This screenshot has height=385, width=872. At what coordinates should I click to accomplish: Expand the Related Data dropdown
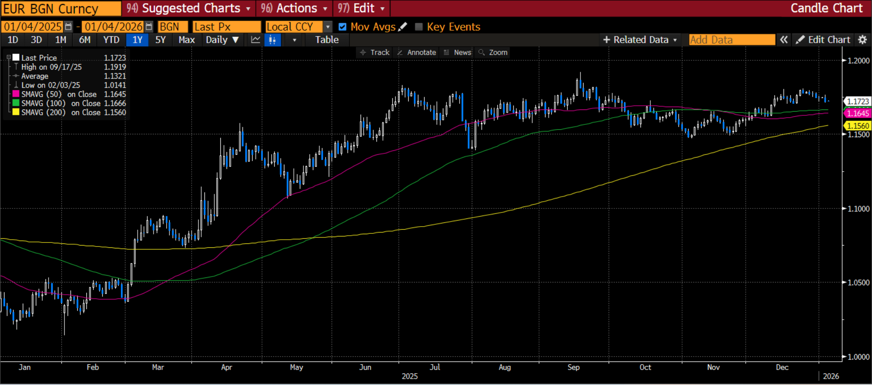pos(640,40)
